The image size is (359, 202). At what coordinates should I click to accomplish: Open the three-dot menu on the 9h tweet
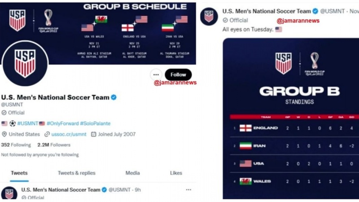[x=188, y=190]
